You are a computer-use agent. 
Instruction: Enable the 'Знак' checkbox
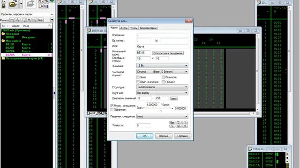click(x=138, y=77)
